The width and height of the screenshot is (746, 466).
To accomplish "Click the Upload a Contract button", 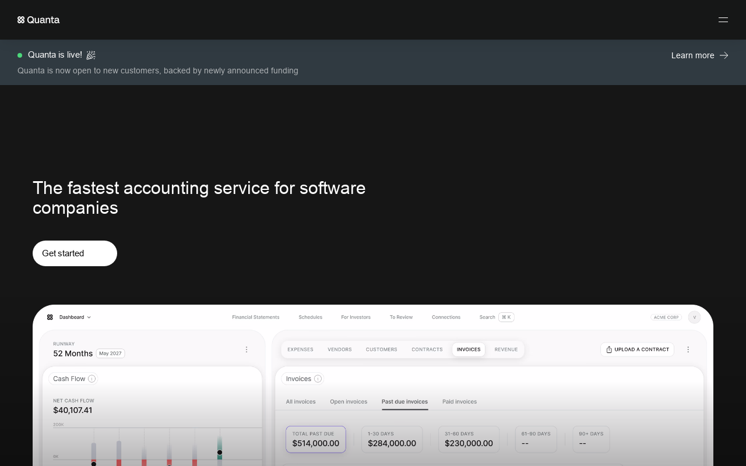I will pyautogui.click(x=638, y=349).
